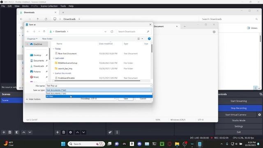Open the recent locations dropdown next to forward arrow
263x148 pixels.
tap(39, 32)
